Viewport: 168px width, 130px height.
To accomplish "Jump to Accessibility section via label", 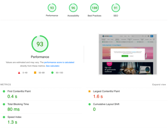I will pyautogui.click(x=73, y=16).
